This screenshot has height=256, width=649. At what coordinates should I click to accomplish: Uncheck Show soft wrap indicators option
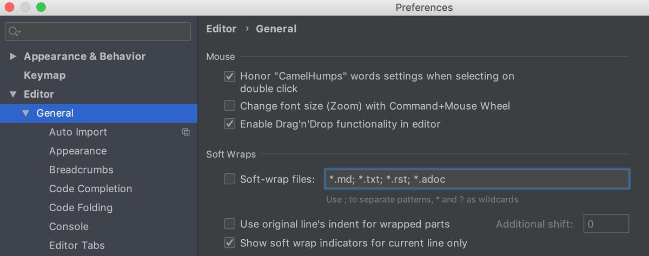point(230,242)
